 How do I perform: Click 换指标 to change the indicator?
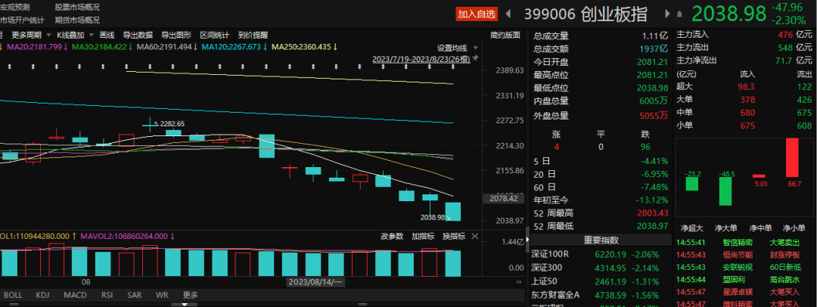pyautogui.click(x=454, y=236)
